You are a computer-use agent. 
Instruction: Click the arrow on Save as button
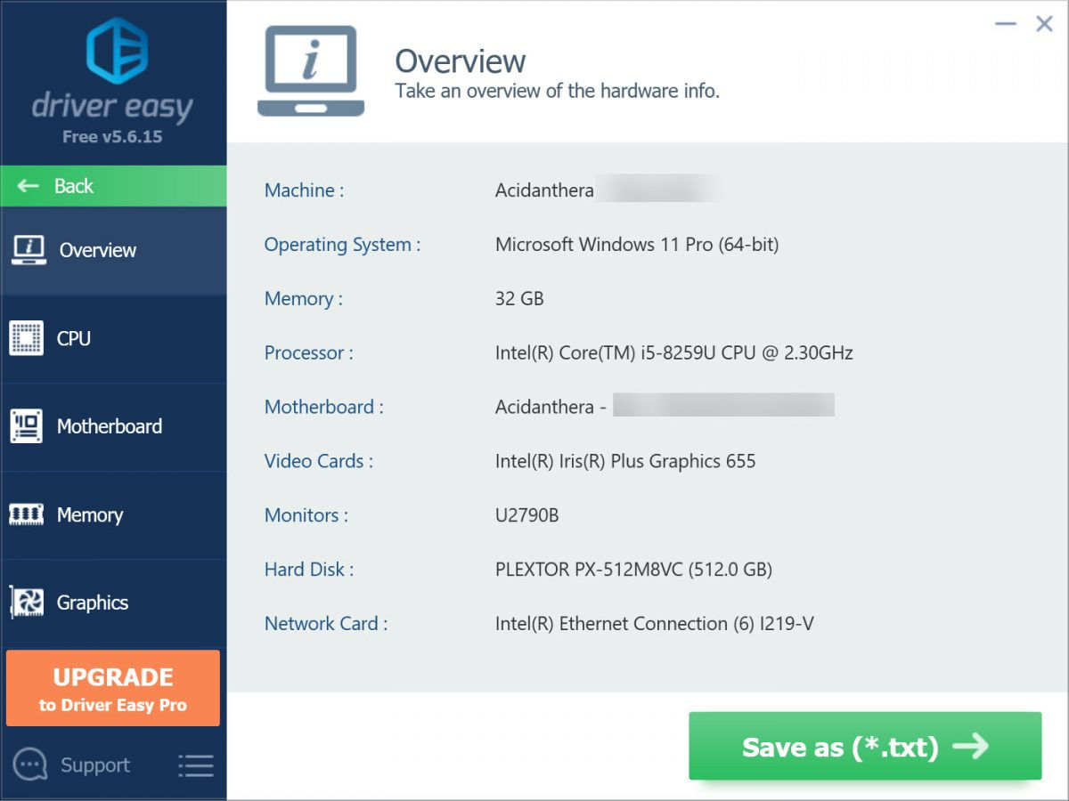click(x=970, y=746)
